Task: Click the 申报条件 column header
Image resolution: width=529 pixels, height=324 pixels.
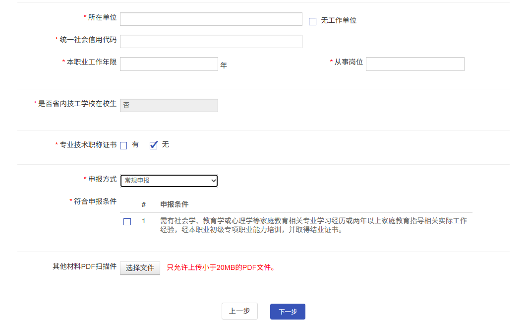Action: tap(174, 204)
